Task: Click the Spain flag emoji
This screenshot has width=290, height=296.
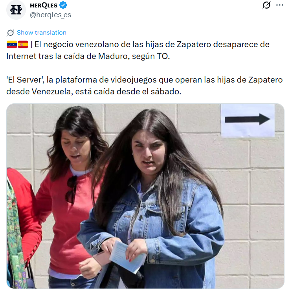Action: coord(23,44)
